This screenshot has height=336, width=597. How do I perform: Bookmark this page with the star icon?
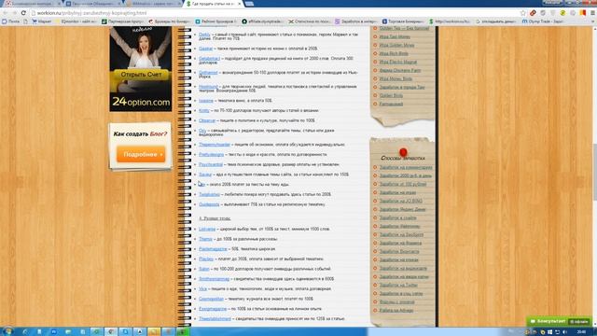523,13
